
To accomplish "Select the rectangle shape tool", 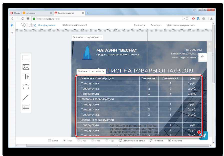I will tap(26, 58).
